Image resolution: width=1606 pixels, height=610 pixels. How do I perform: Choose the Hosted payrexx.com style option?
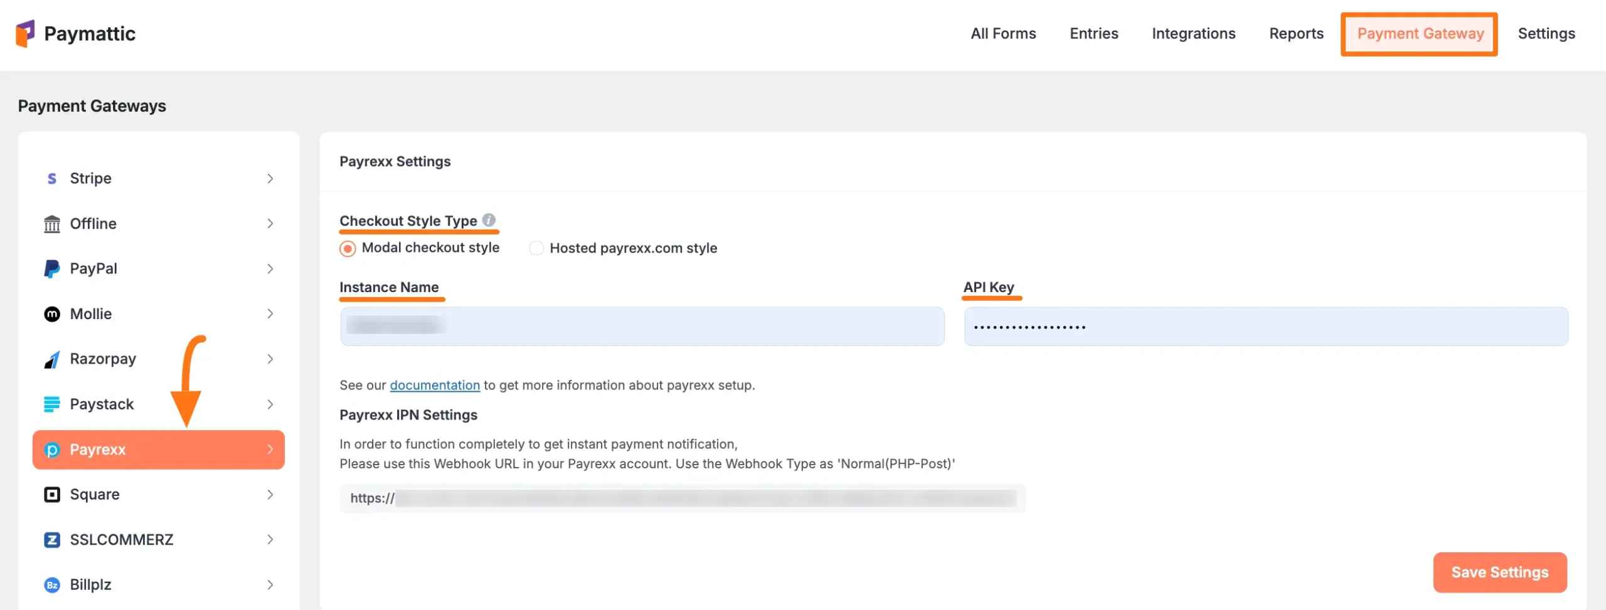pos(536,248)
